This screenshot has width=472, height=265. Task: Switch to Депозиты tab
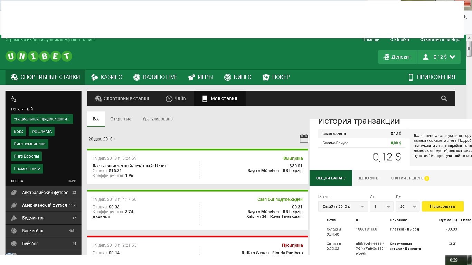(369, 178)
